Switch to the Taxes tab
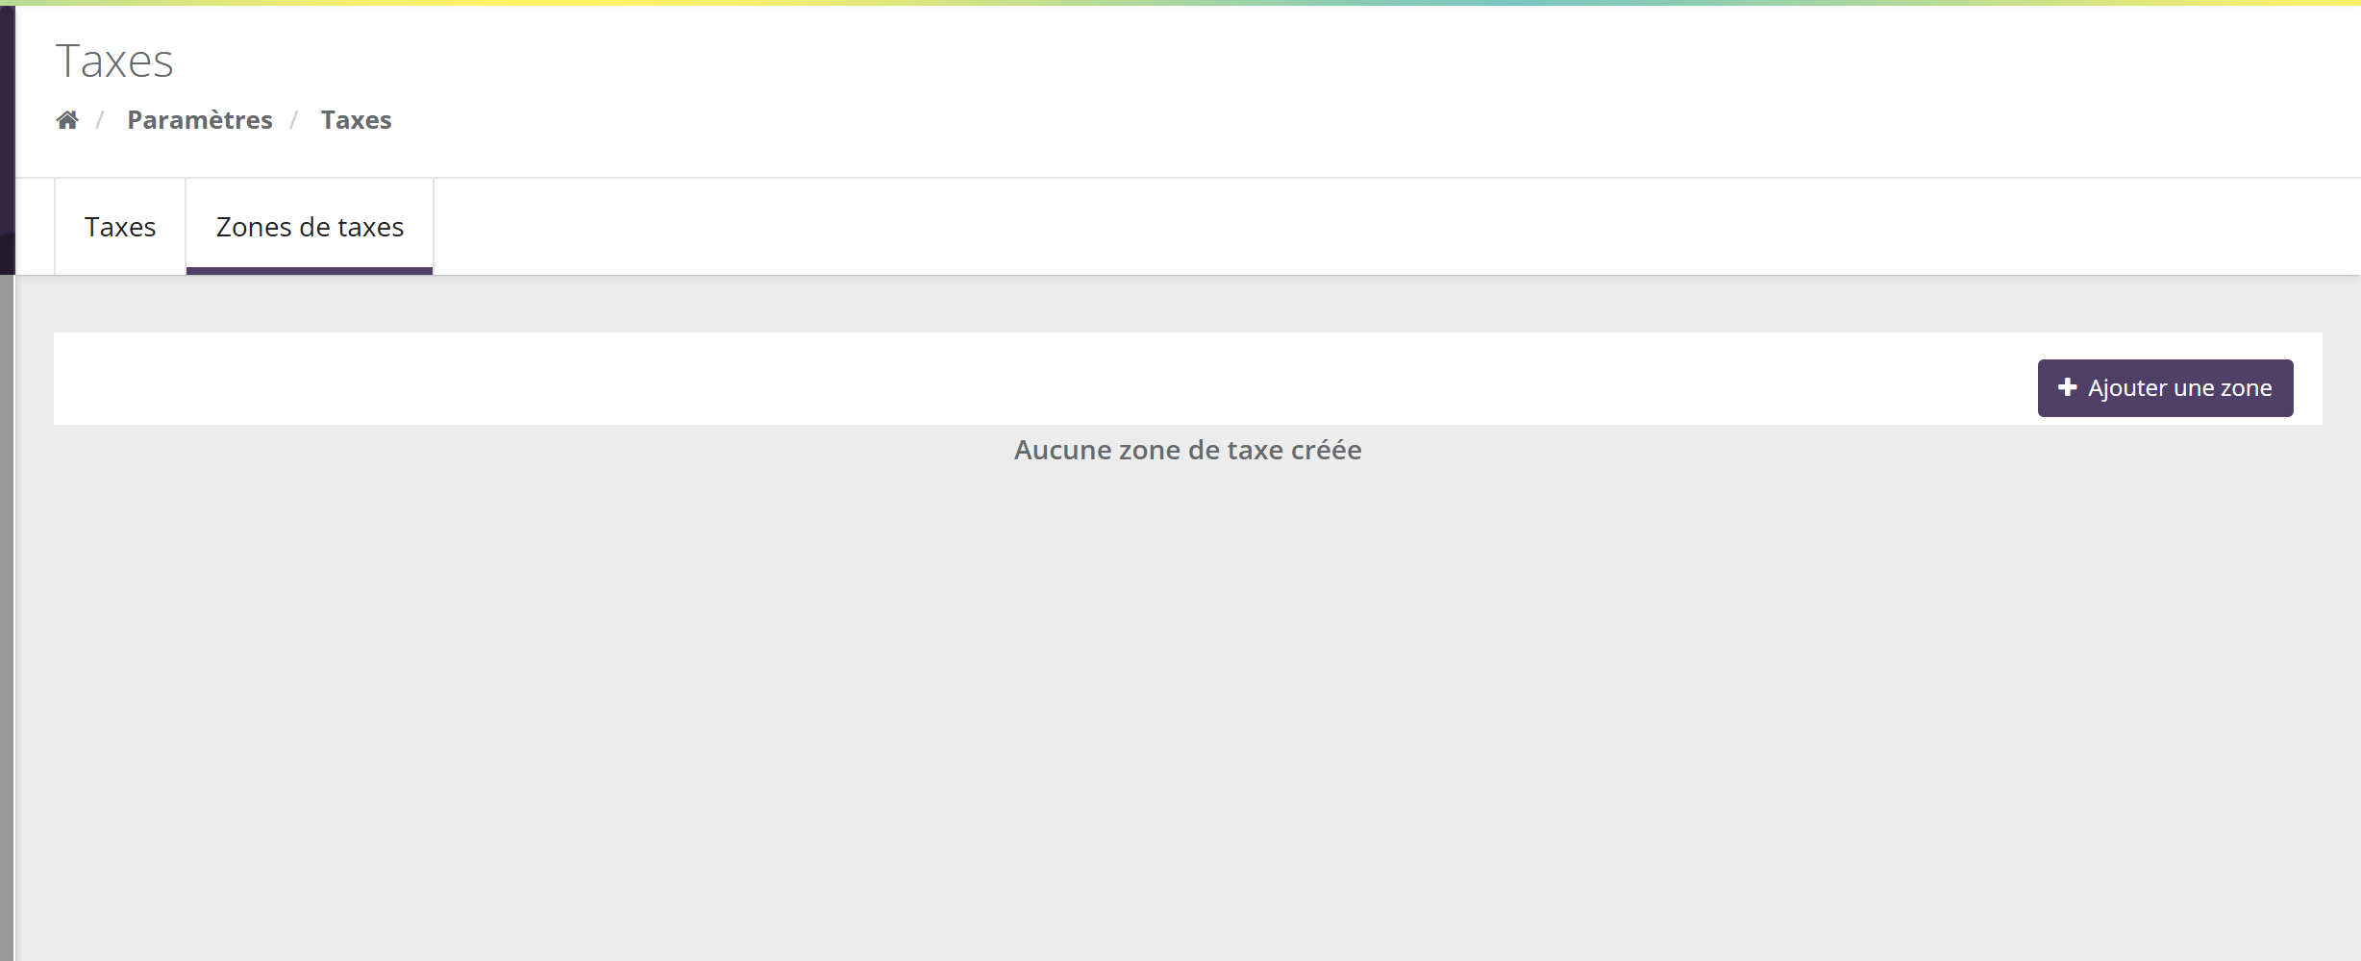Screen dimensions: 2361x961 click(120, 227)
